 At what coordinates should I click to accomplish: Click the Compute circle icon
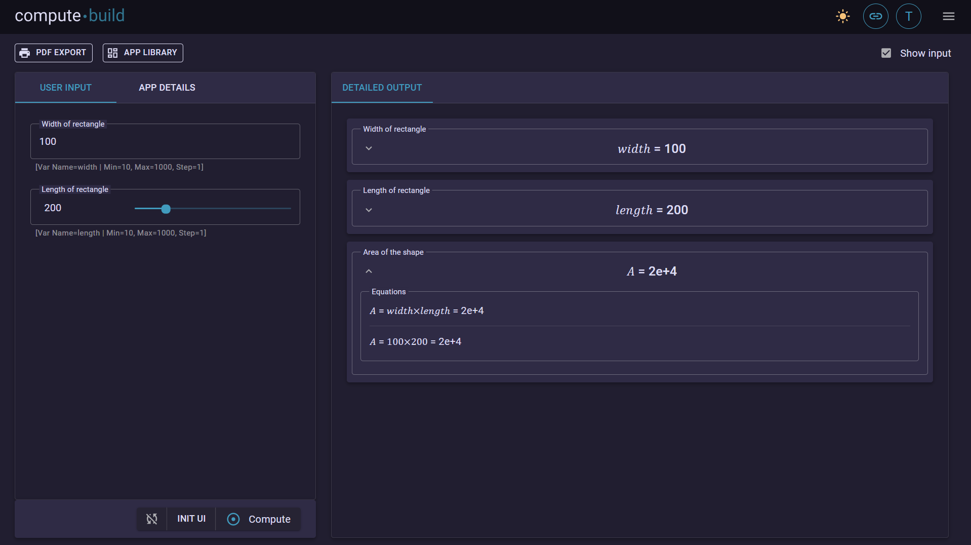pyautogui.click(x=233, y=519)
